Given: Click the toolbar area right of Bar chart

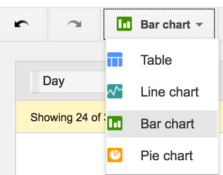Looking at the screenshot, I should tap(221, 24).
